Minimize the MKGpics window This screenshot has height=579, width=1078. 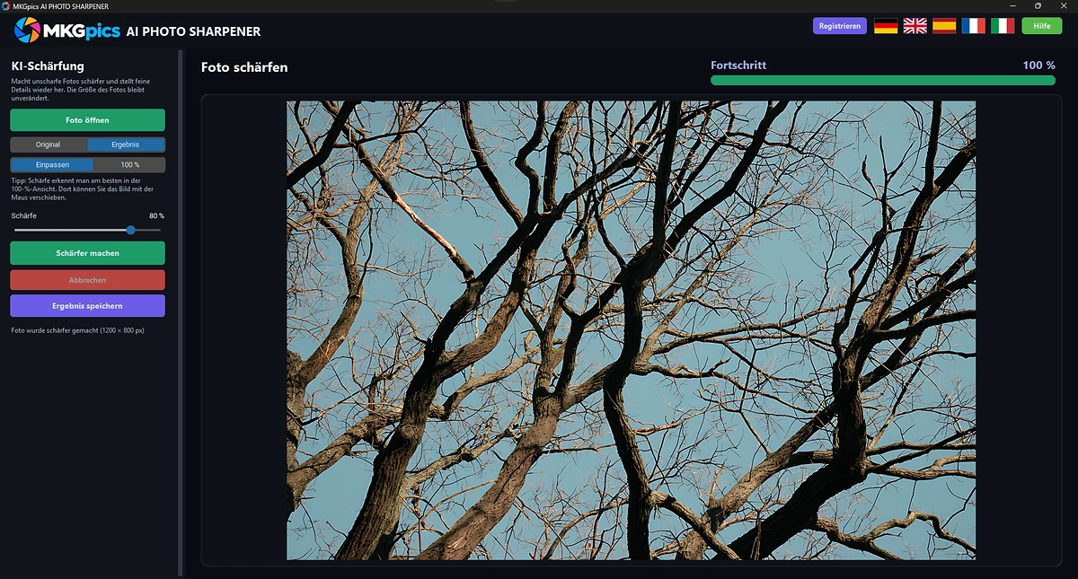(x=1013, y=6)
